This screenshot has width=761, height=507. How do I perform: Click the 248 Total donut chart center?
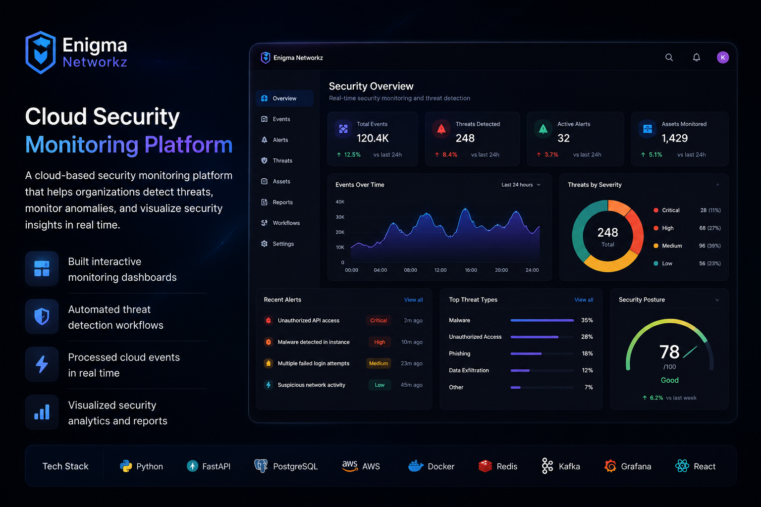(x=607, y=236)
